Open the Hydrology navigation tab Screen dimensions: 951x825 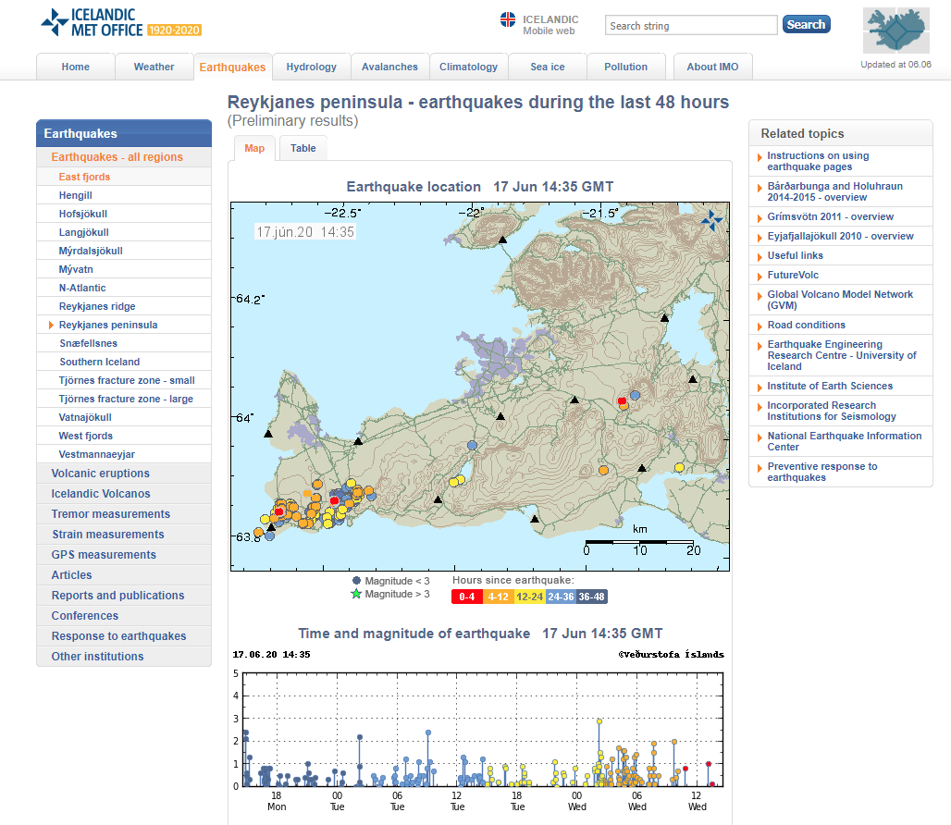point(311,67)
